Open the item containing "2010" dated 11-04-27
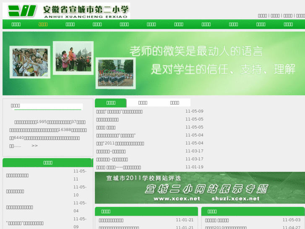305x229 pixels. pos(226,227)
